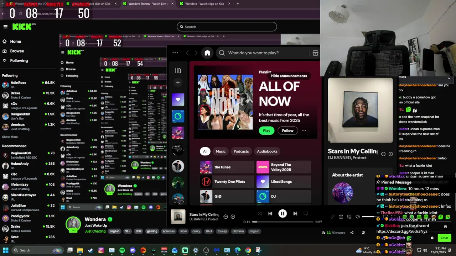The height and width of the screenshot is (256, 456).
Task: Skip to next track in Spotify
Action: (295, 214)
